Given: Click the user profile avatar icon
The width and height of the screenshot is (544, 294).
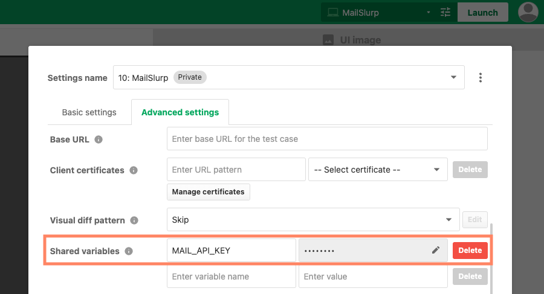Looking at the screenshot, I should (x=528, y=12).
